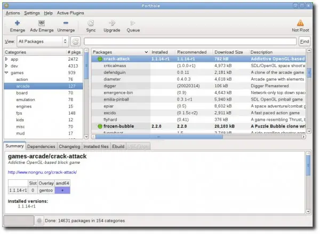Viewport: 320px width, 234px height.
Task: Click the Upgrade arrow icon
Action: pyautogui.click(x=112, y=23)
